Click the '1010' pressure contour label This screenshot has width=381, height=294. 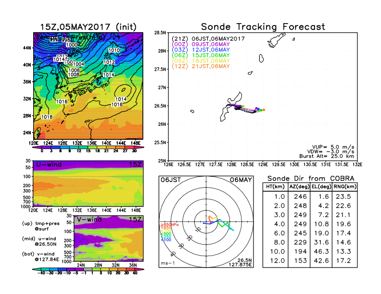coord(114,50)
